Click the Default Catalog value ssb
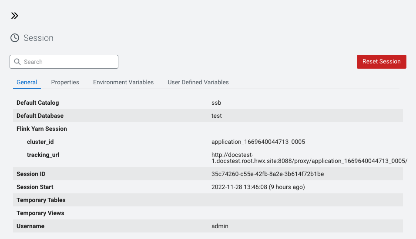The height and width of the screenshot is (239, 416). pyautogui.click(x=216, y=103)
